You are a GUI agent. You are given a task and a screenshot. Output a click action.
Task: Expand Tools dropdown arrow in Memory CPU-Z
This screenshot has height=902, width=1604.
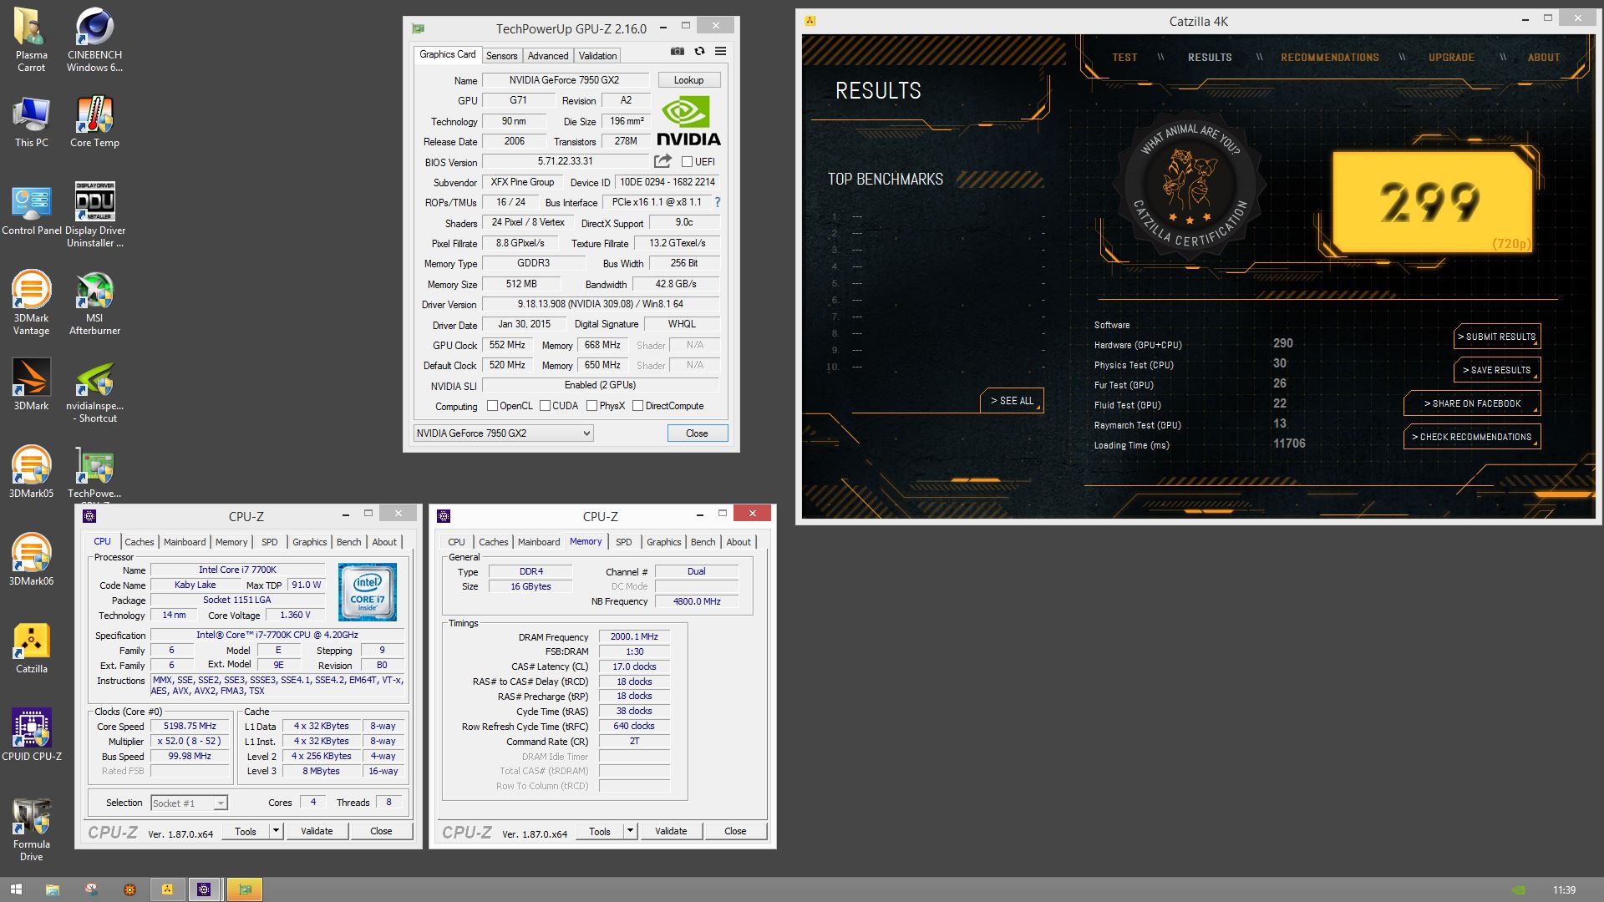[630, 831]
